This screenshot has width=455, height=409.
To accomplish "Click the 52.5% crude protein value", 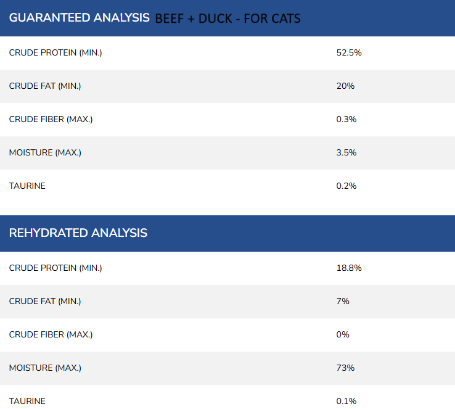I will click(349, 53).
